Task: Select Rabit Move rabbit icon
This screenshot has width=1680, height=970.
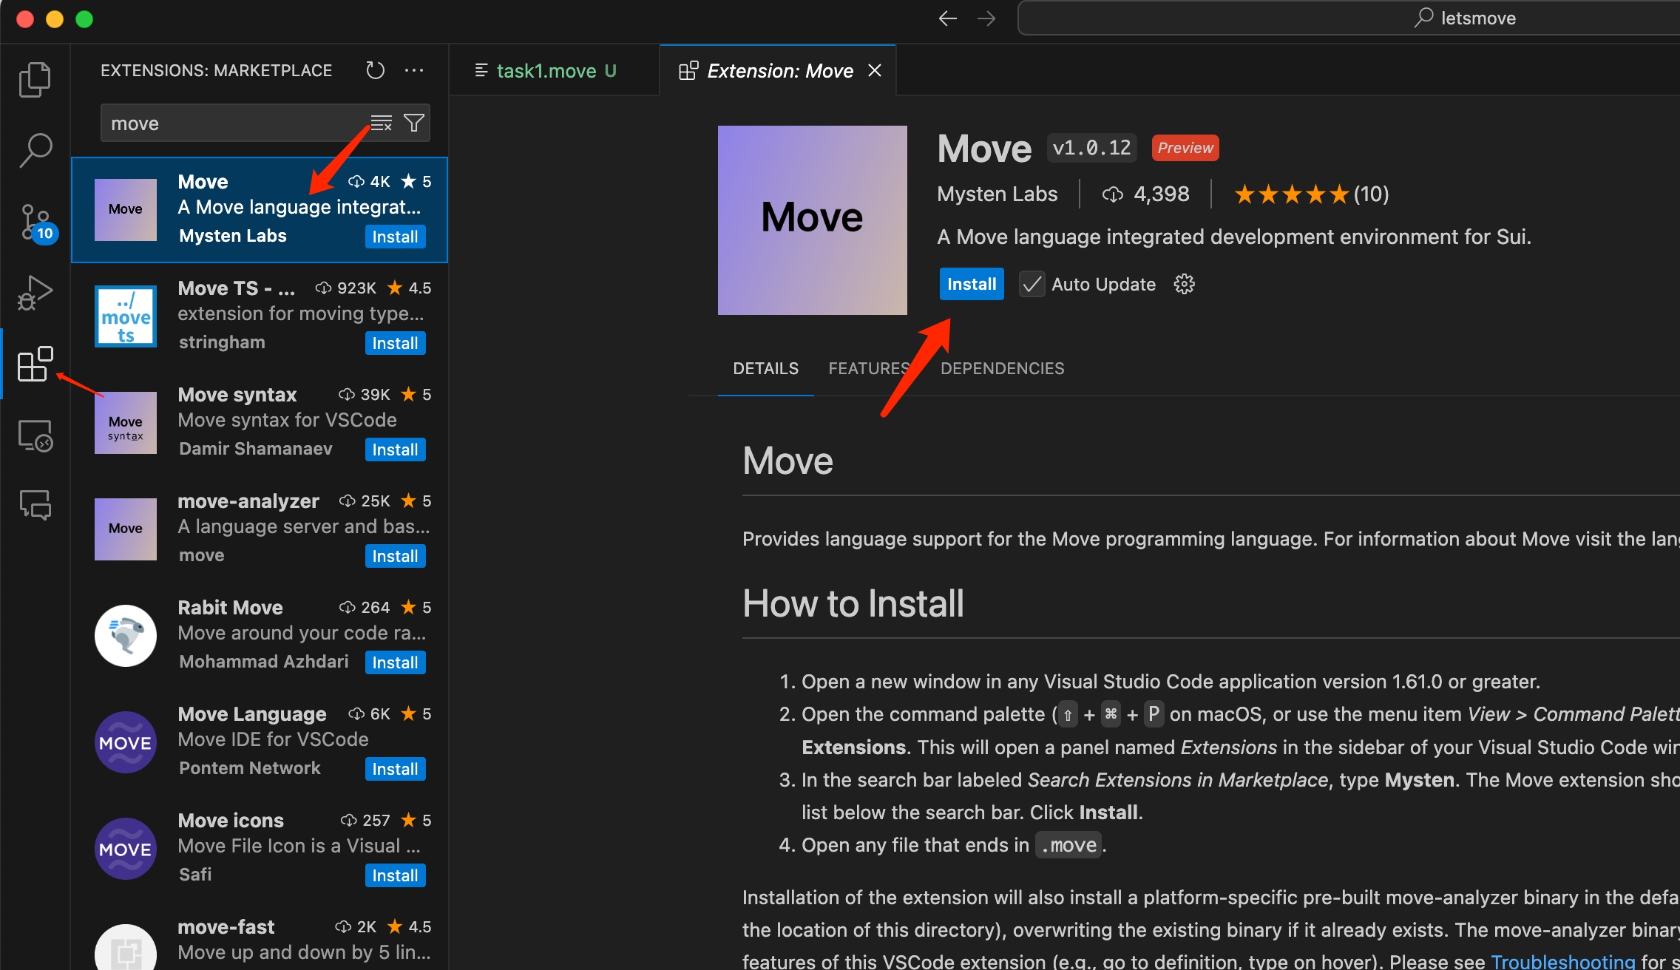Action: pos(126,636)
